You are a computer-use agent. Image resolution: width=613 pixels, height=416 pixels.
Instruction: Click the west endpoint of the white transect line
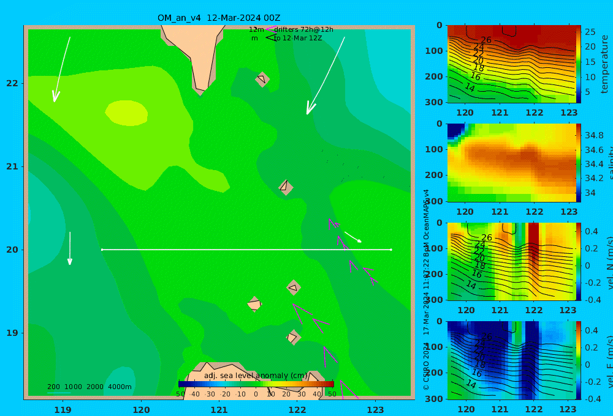pyautogui.click(x=102, y=250)
